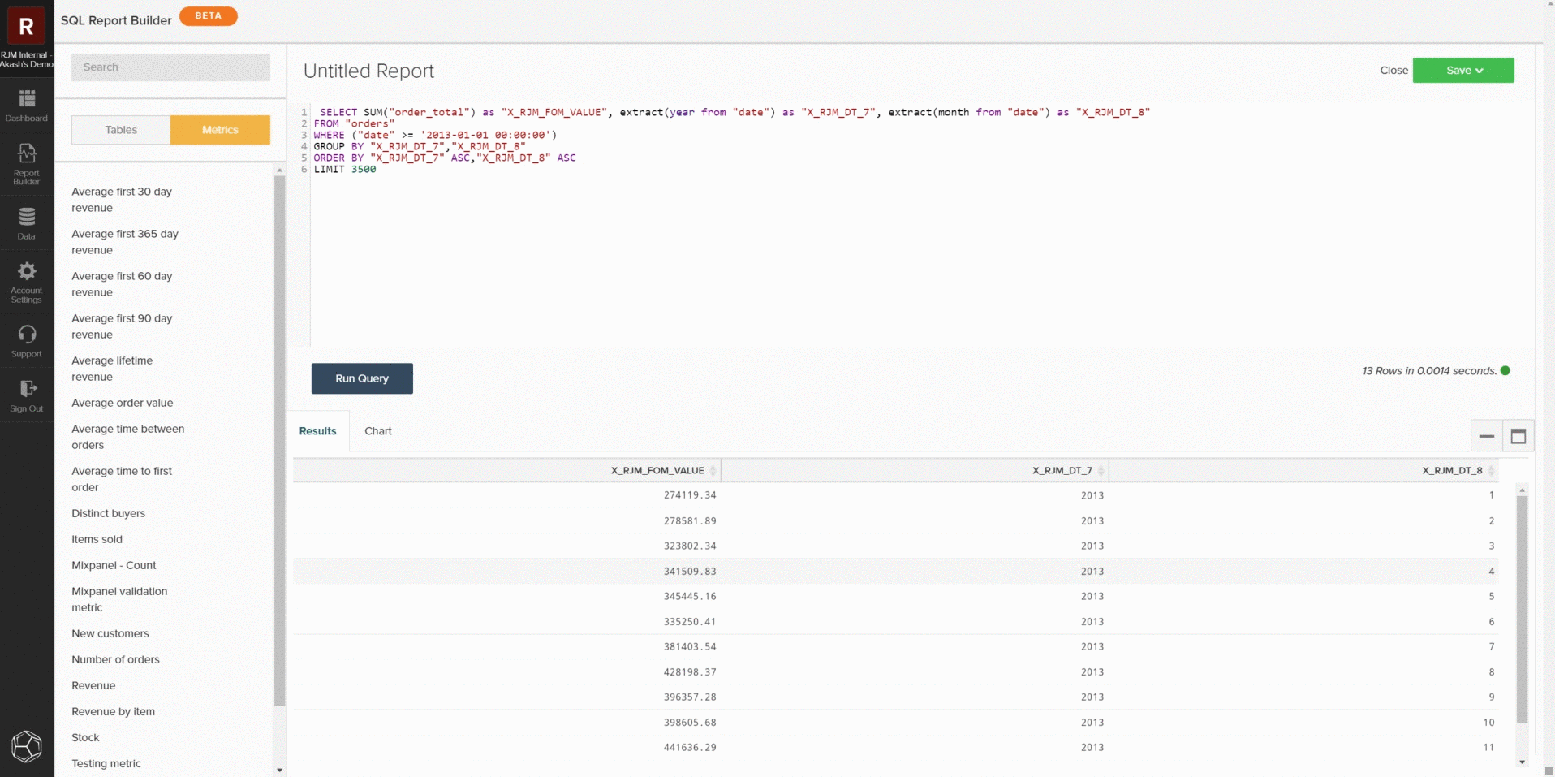The width and height of the screenshot is (1555, 777).
Task: Click the sort arrows on X_RJM_DT_7 column
Action: 1102,470
